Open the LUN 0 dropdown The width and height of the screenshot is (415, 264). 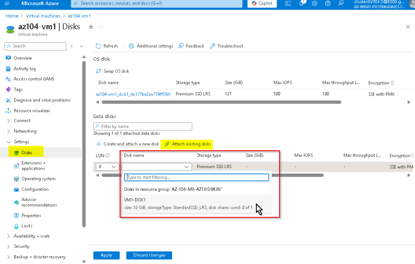[x=107, y=167]
